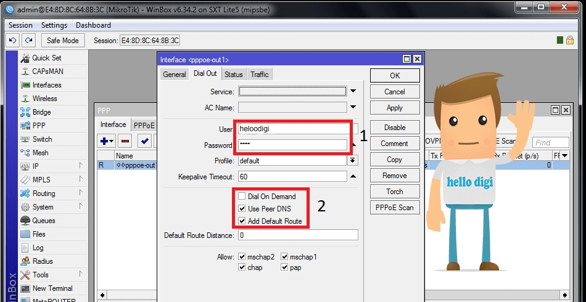Viewport: 586px width, 302px height.
Task: Switch to the Status tab
Action: pyautogui.click(x=234, y=75)
